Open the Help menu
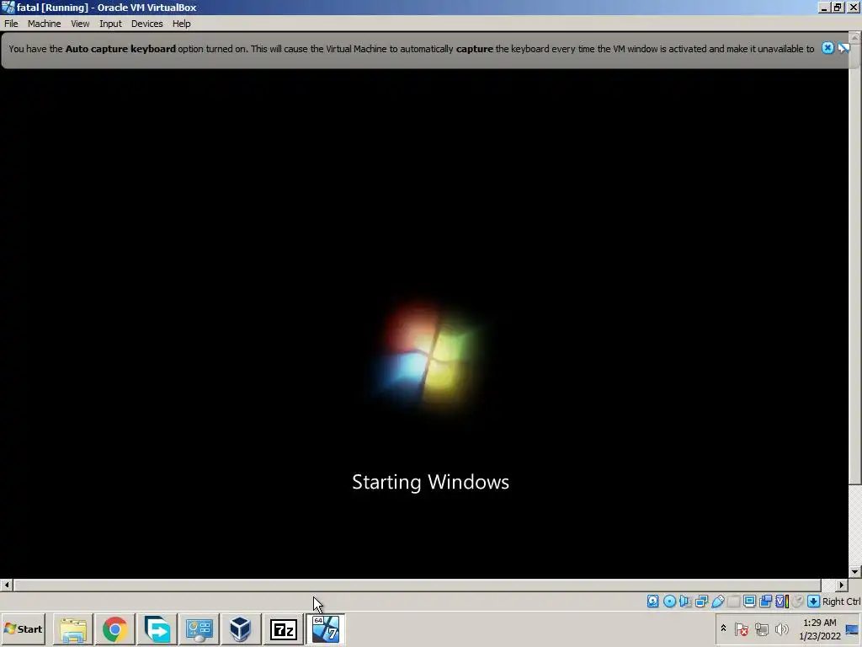Screen dimensions: 862x647 [x=182, y=24]
